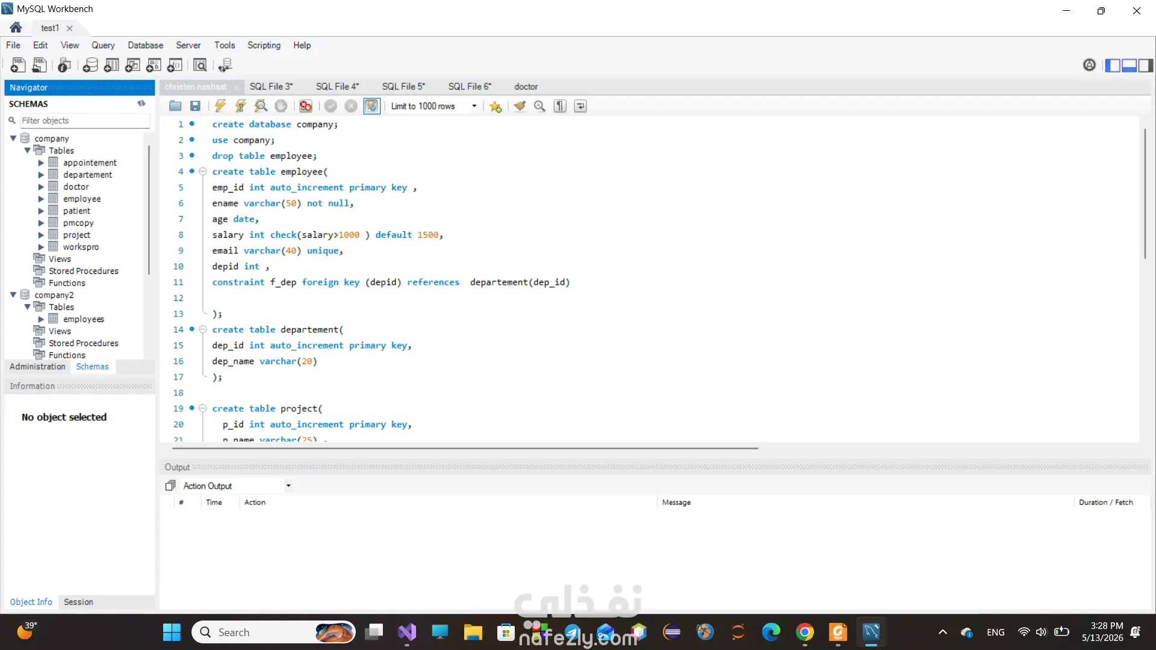This screenshot has width=1156, height=650.
Task: Open Google Chrome from the taskbar
Action: click(x=805, y=632)
